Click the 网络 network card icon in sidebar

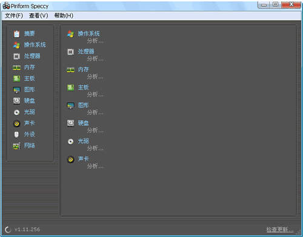16,146
